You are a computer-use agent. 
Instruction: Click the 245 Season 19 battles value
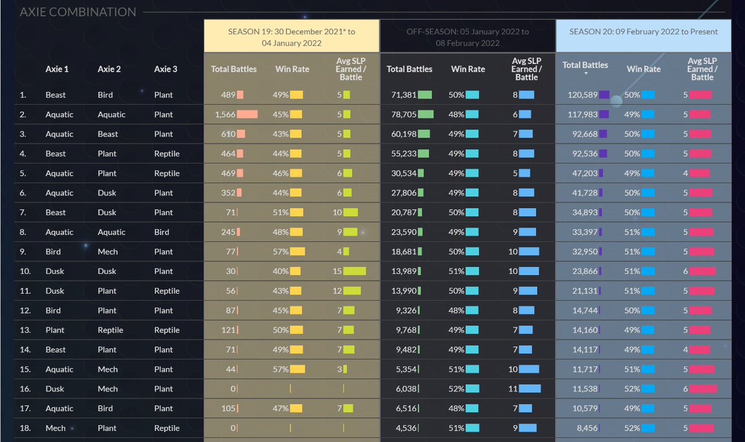(x=228, y=232)
